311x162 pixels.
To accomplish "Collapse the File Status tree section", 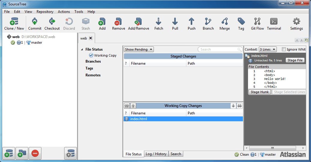I will coord(82,49).
